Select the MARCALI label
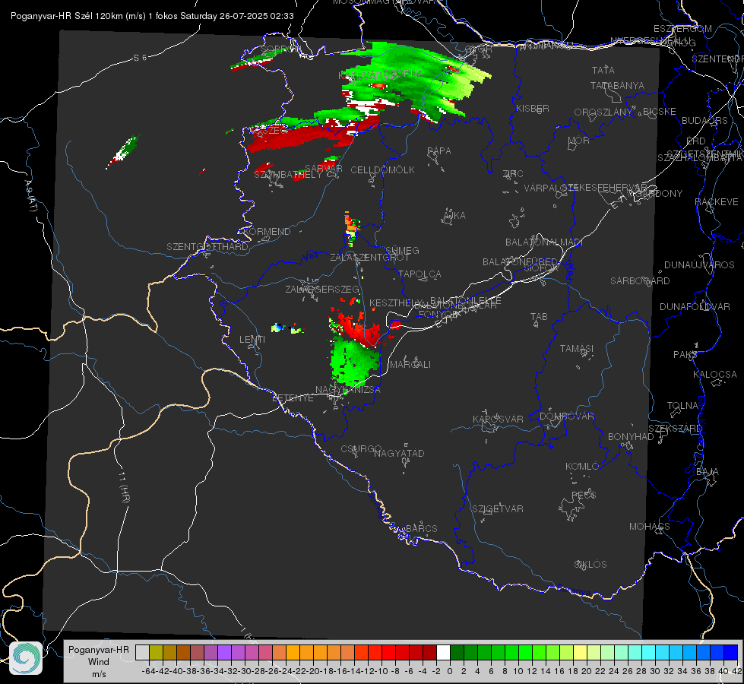744x684 pixels. pos(410,364)
